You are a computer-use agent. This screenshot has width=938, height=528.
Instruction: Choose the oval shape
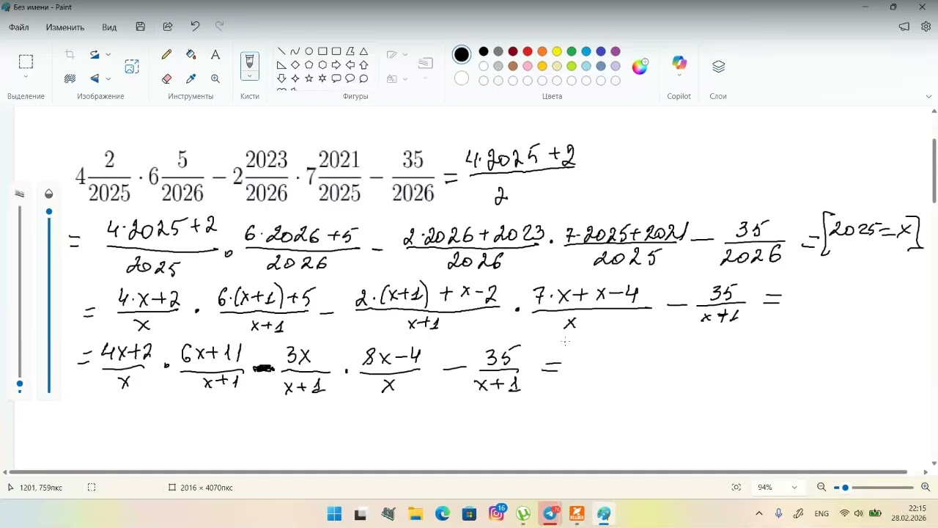pos(309,51)
